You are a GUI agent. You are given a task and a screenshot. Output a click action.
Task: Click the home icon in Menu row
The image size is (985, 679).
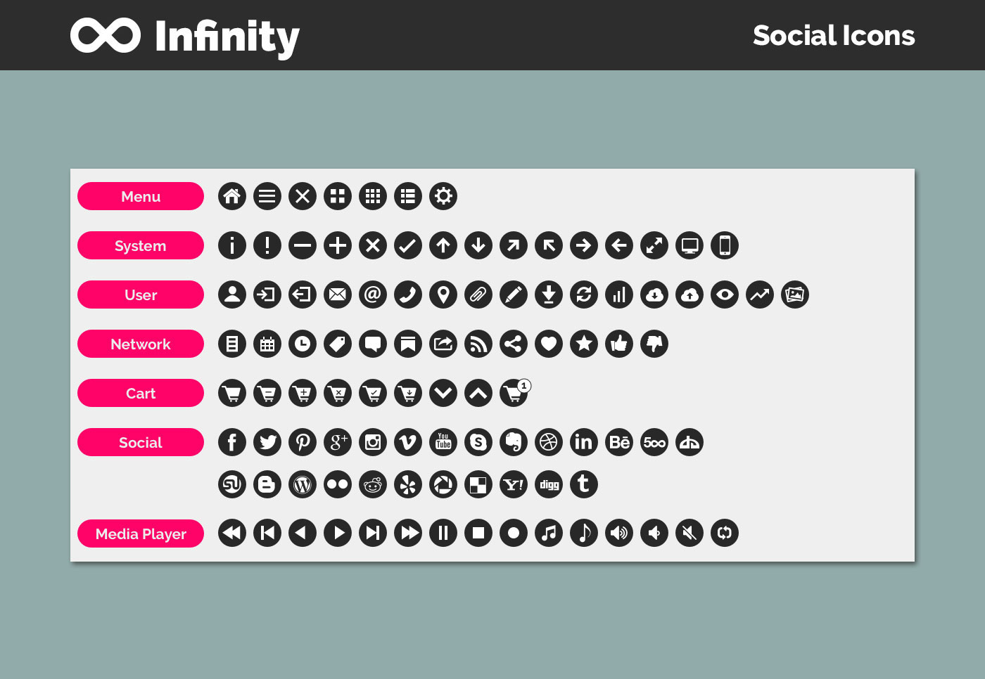232,196
